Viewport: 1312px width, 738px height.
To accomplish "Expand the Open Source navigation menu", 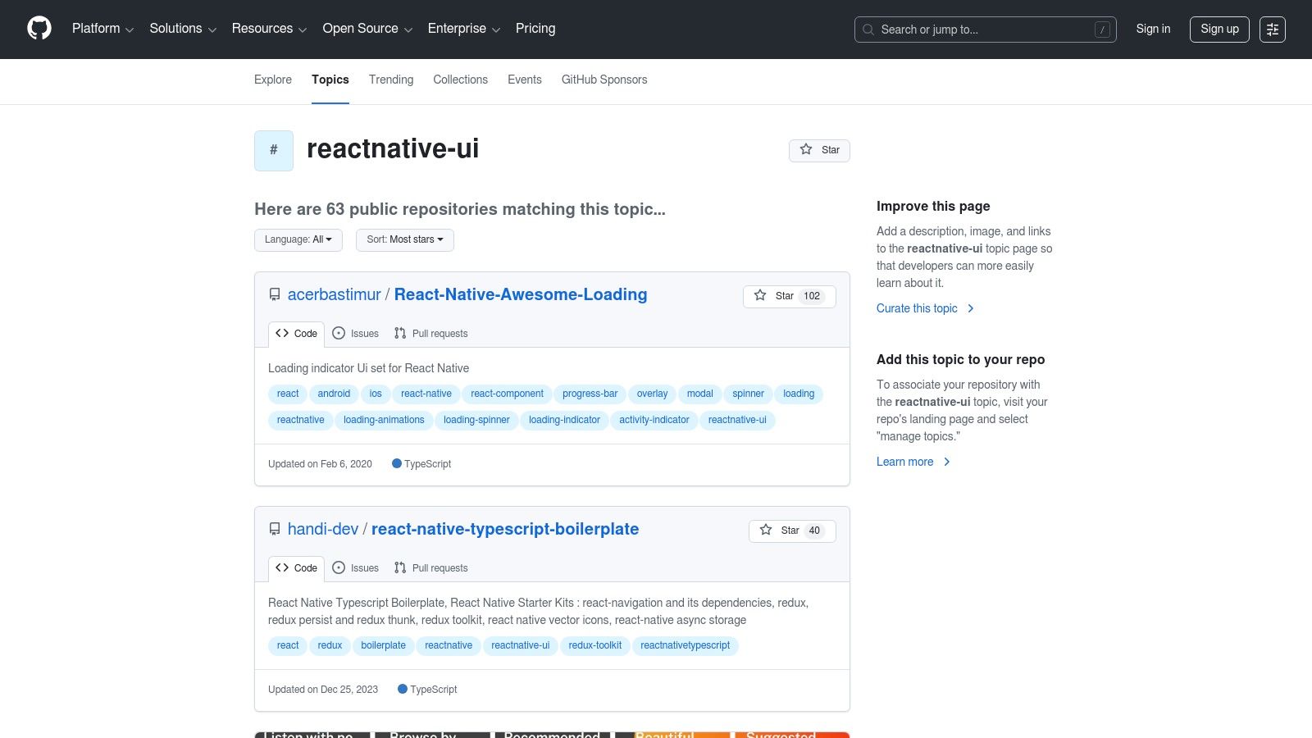I will click(366, 29).
